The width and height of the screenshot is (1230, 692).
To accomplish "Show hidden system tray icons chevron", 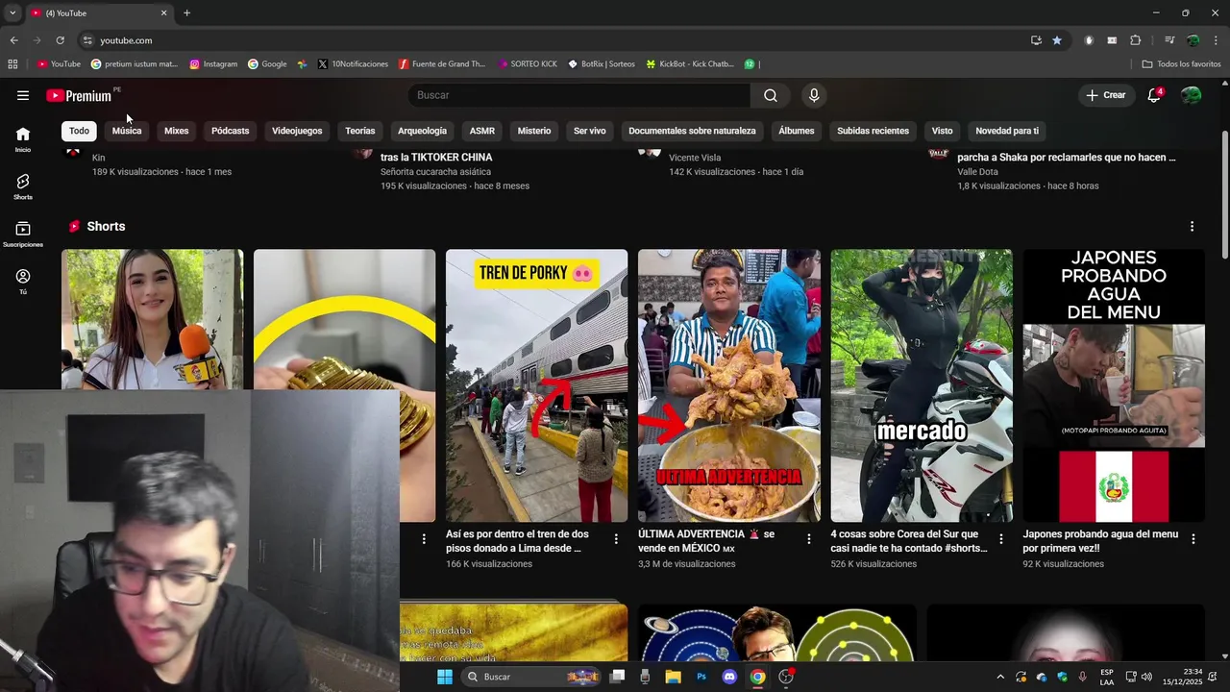I will [x=1000, y=677].
